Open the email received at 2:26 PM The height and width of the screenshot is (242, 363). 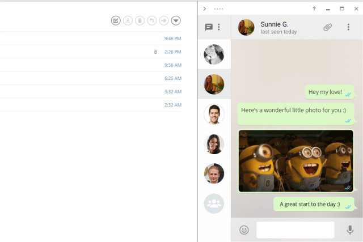91,52
